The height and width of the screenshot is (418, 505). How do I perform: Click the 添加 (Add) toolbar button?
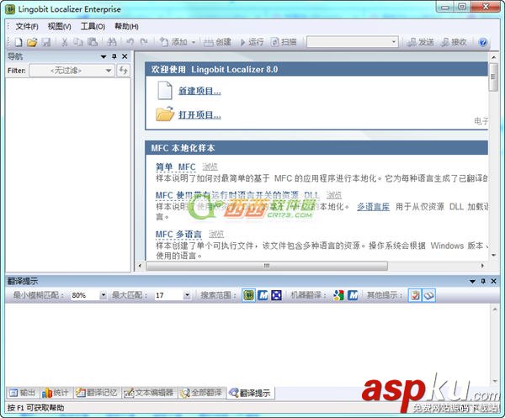tap(174, 42)
